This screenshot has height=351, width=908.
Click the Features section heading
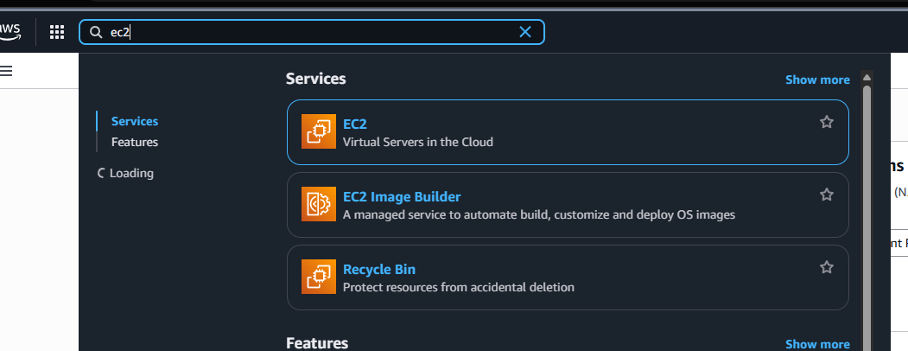(x=317, y=343)
